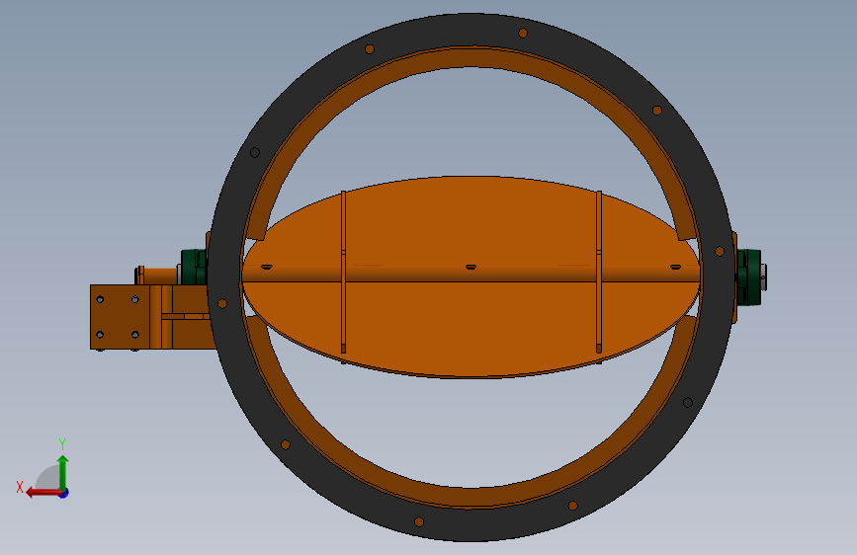Viewport: 857px width, 555px height.
Task: Select the square actuator mounting plate with four holes
Action: click(x=120, y=317)
